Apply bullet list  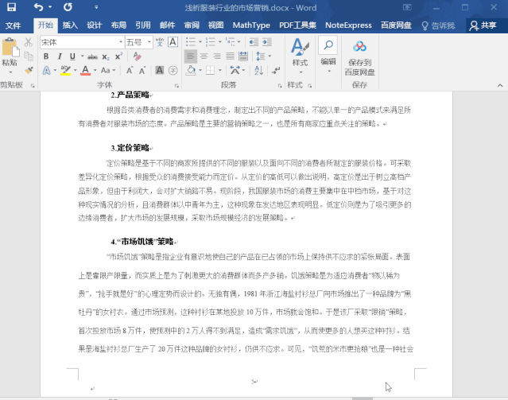pyautogui.click(x=191, y=42)
